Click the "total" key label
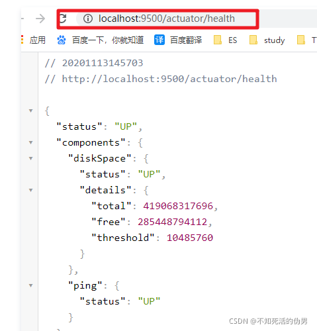317x331 pixels. [x=111, y=206]
